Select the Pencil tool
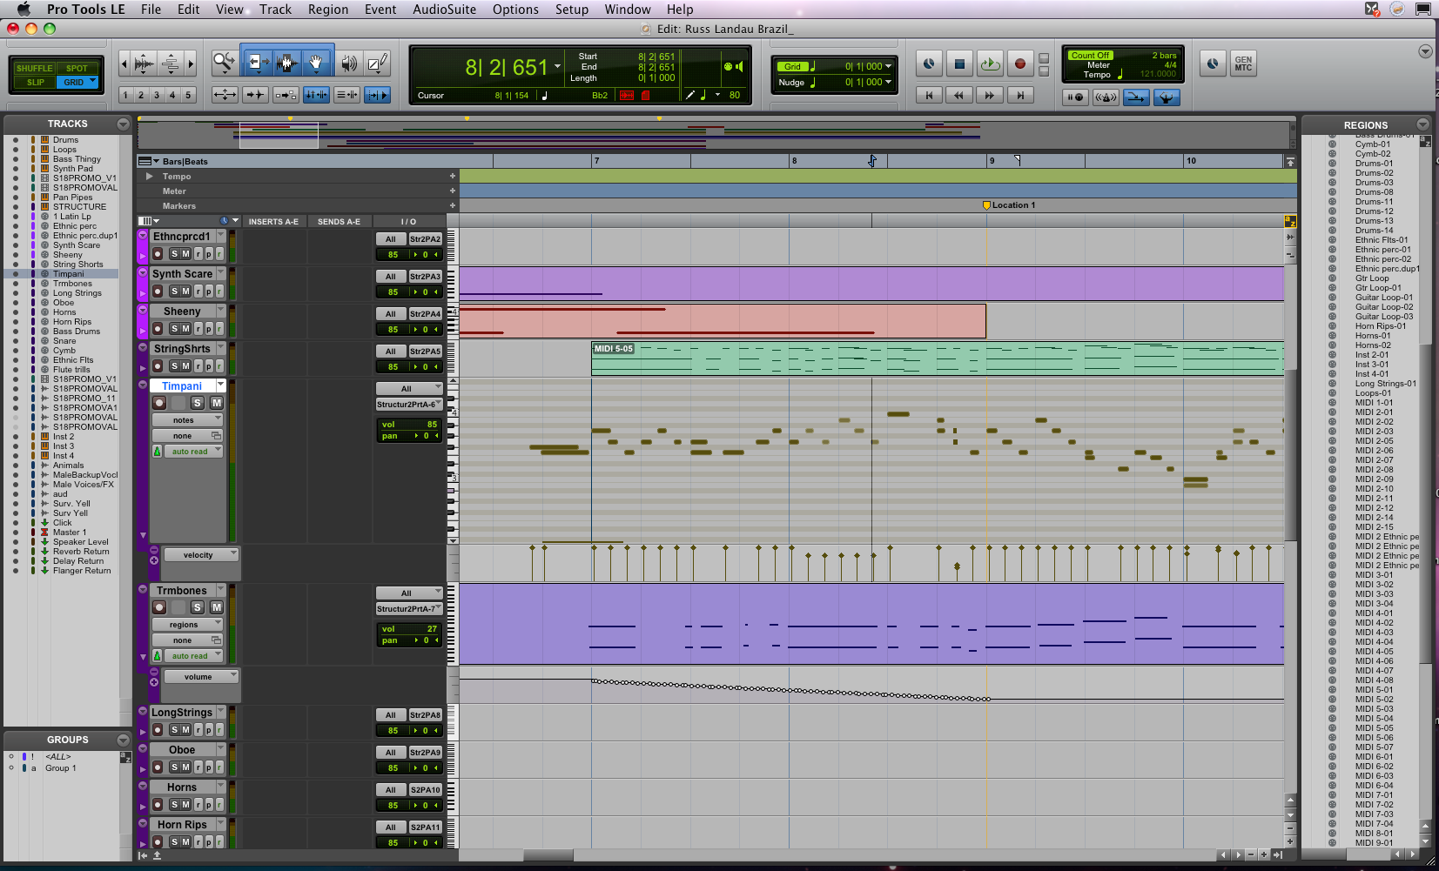Image resolution: width=1439 pixels, height=871 pixels. coord(377,63)
